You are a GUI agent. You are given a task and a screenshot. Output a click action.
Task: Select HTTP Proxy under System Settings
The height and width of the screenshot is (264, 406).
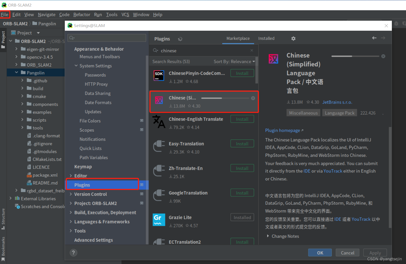pos(96,84)
